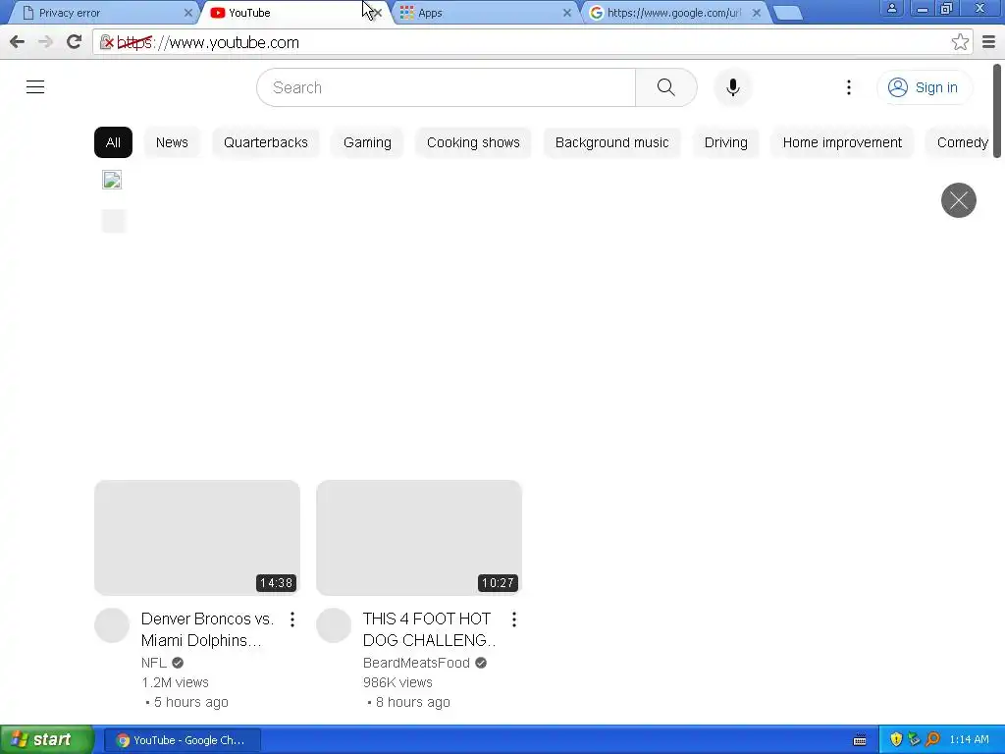Image resolution: width=1005 pixels, height=754 pixels.
Task: Click the Sign in button
Action: click(x=923, y=87)
